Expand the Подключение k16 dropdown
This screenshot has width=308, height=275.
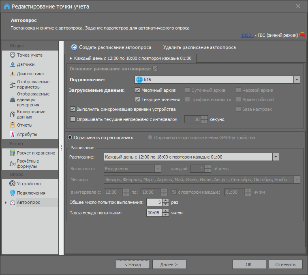(297, 80)
